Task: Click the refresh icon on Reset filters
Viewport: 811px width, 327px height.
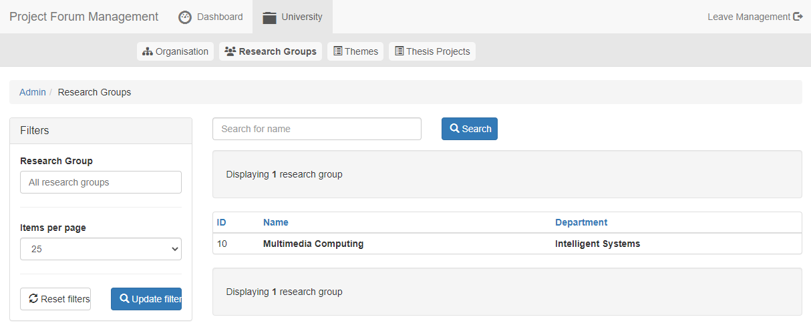Action: (33, 299)
